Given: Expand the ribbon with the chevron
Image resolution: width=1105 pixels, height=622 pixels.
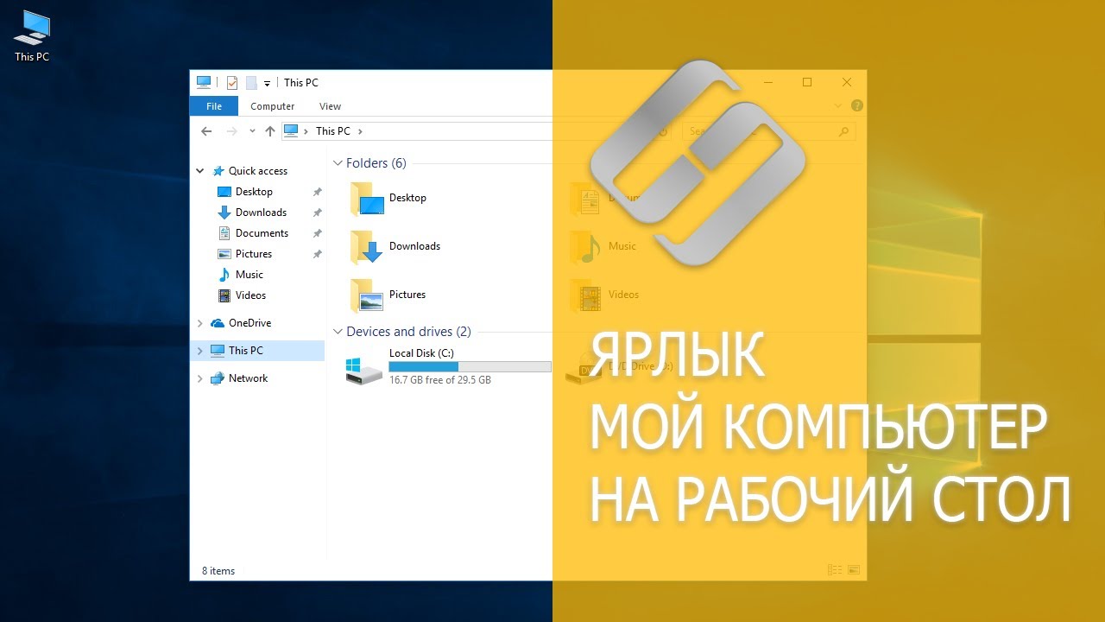Looking at the screenshot, I should [837, 106].
